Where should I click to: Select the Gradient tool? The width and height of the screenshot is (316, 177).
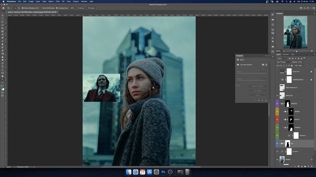click(2, 54)
